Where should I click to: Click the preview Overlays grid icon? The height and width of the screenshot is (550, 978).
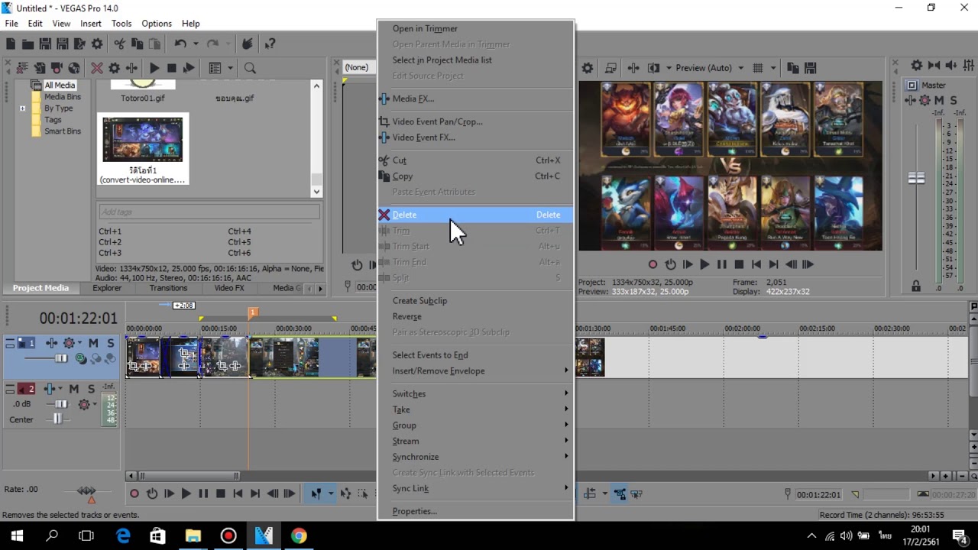pyautogui.click(x=758, y=68)
